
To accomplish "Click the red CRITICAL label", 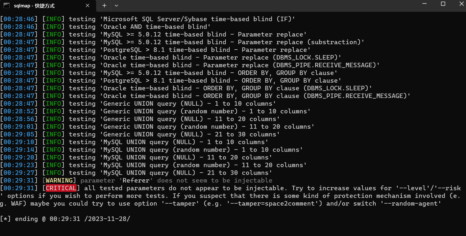I will [61, 188].
